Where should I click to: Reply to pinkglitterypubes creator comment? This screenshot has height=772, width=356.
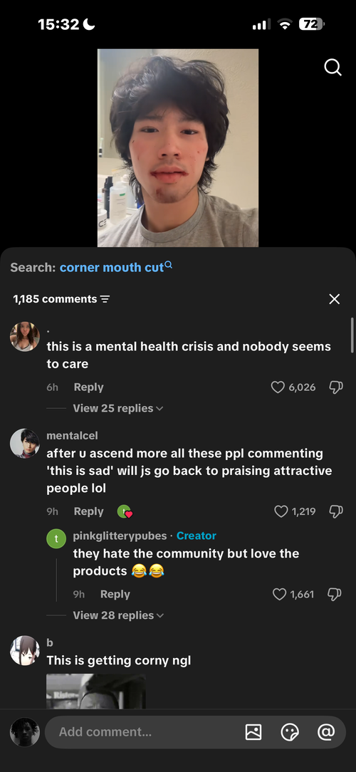coord(115,594)
